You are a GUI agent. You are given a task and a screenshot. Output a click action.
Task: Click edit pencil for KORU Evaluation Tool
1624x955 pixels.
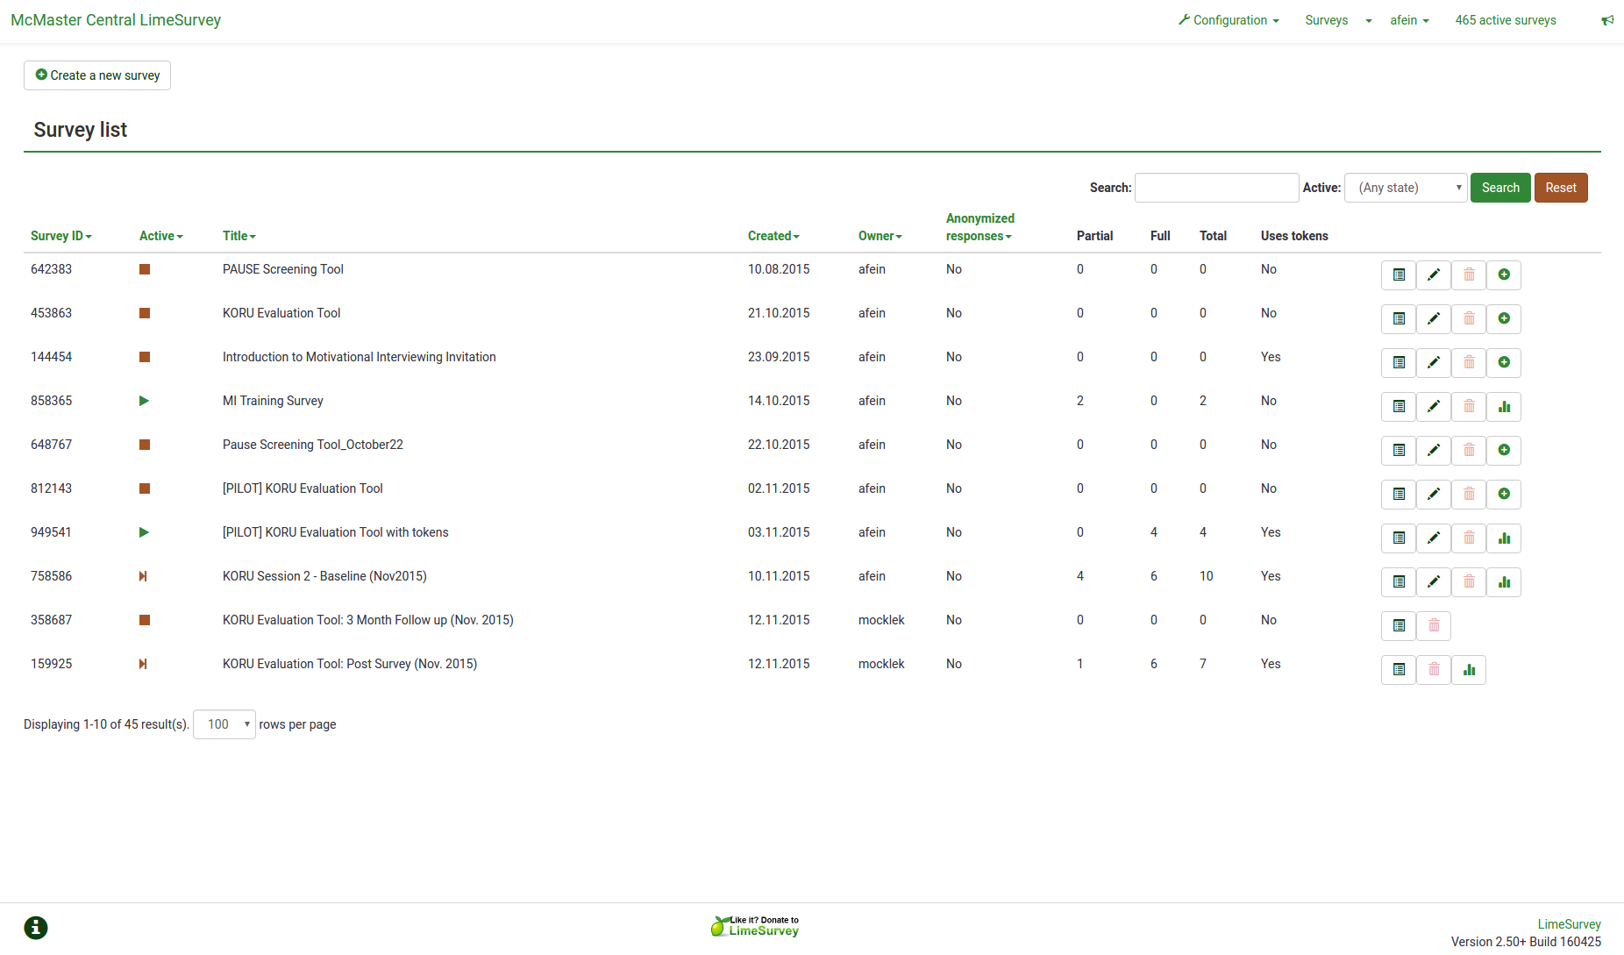[1434, 319]
